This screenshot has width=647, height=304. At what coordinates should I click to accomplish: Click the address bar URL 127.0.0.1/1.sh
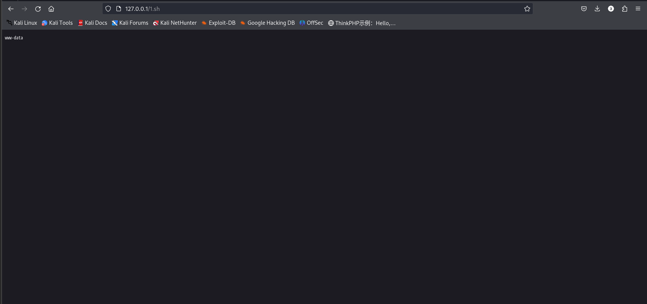click(x=143, y=9)
